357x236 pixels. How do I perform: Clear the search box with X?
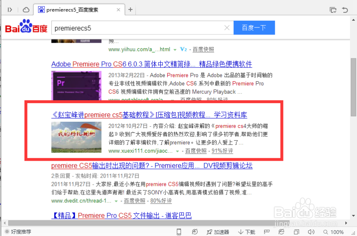click(x=227, y=28)
